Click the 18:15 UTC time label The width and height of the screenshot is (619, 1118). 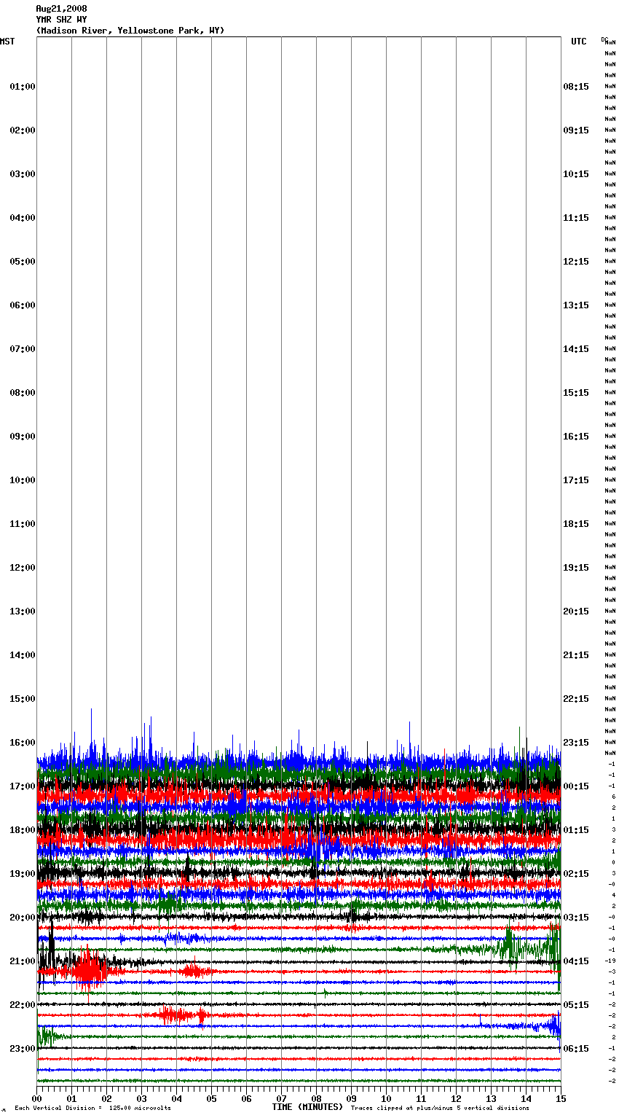pyautogui.click(x=576, y=524)
